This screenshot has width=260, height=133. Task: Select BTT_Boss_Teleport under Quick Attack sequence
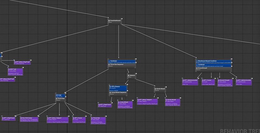point(147,102)
